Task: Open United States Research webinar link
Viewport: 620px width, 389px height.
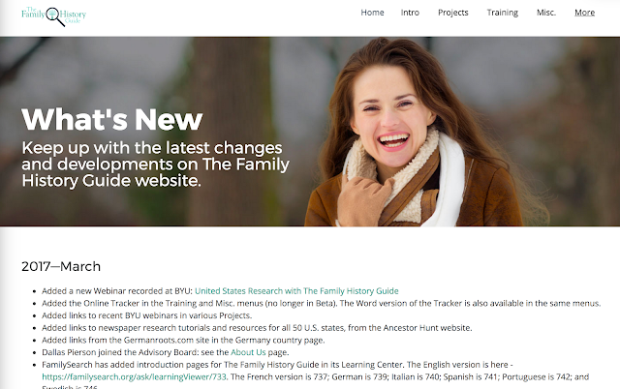Action: coord(296,291)
